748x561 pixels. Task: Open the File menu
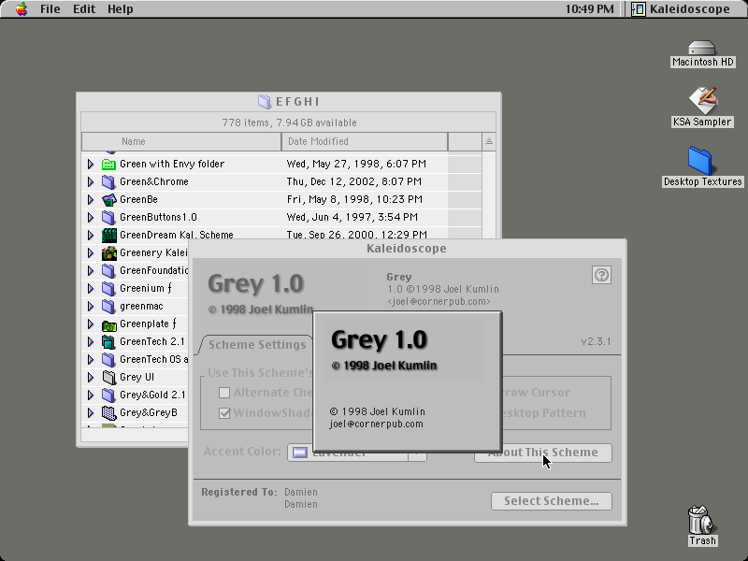pos(50,9)
